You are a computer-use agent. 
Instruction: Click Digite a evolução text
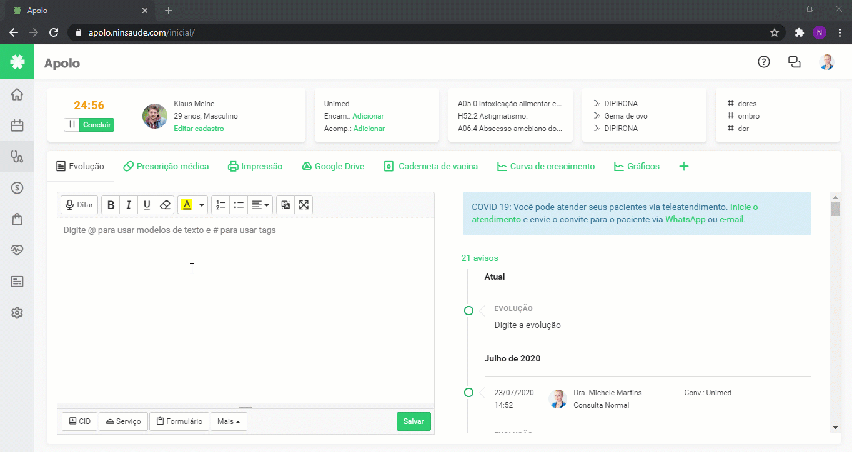click(528, 325)
